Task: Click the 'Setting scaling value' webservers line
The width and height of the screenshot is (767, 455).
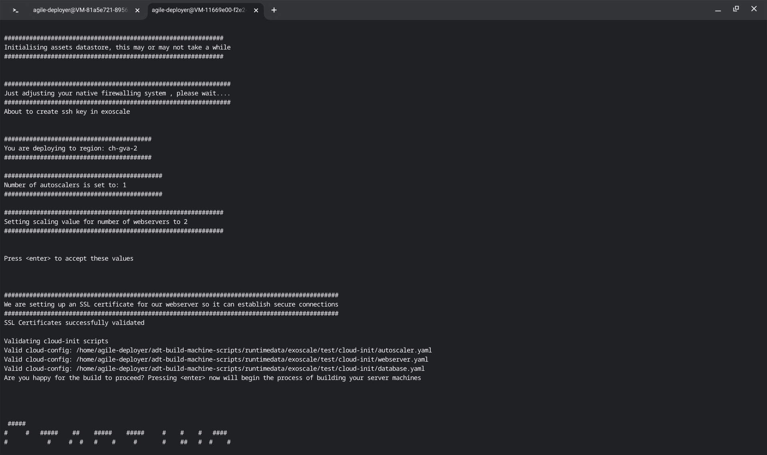Action: click(95, 222)
